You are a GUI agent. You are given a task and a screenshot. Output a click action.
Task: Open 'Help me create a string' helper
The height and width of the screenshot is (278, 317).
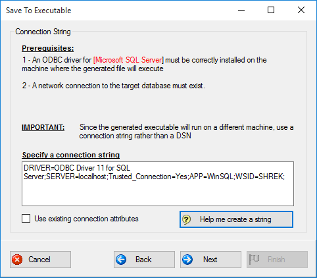236,219
